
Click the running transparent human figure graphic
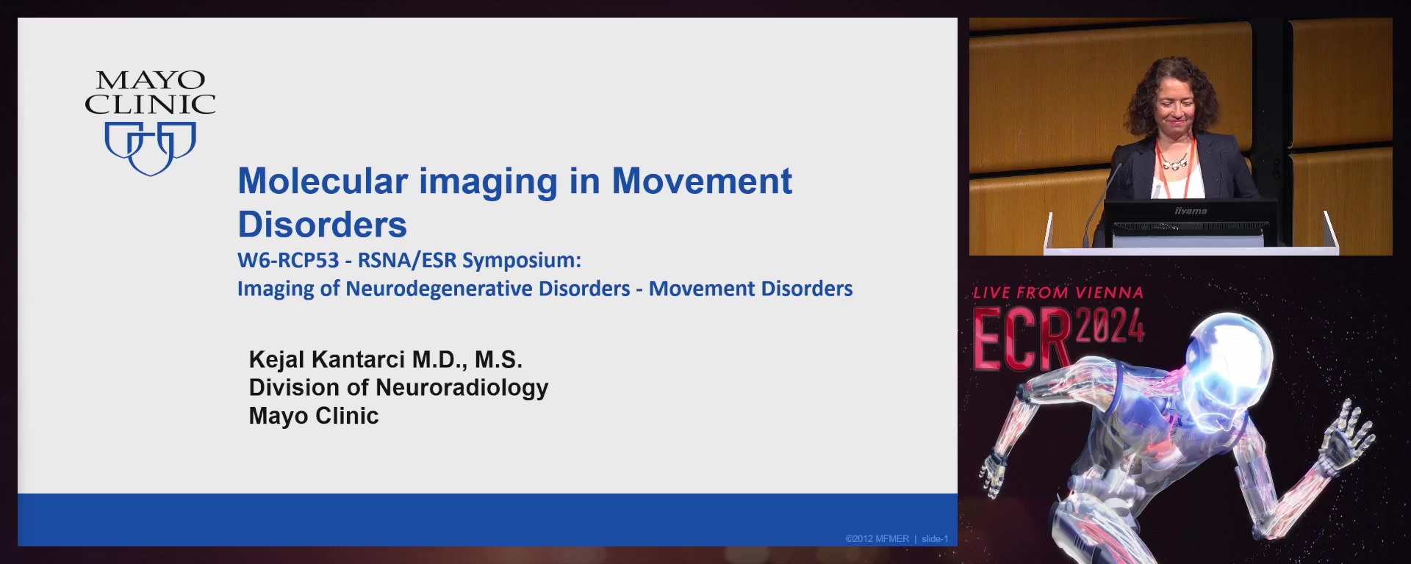1176,438
